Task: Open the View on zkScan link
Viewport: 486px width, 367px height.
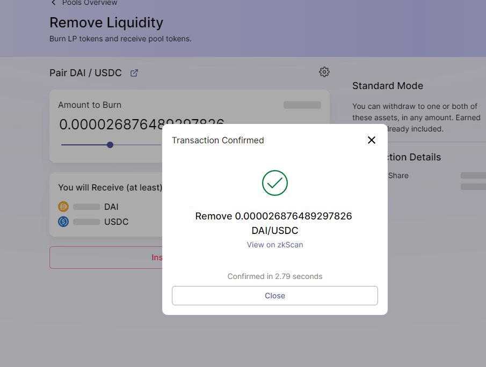Action: click(x=274, y=245)
